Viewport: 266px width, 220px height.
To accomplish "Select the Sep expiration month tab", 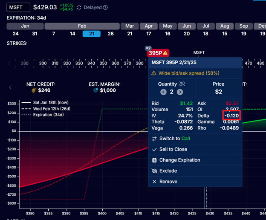I will (x=244, y=26).
